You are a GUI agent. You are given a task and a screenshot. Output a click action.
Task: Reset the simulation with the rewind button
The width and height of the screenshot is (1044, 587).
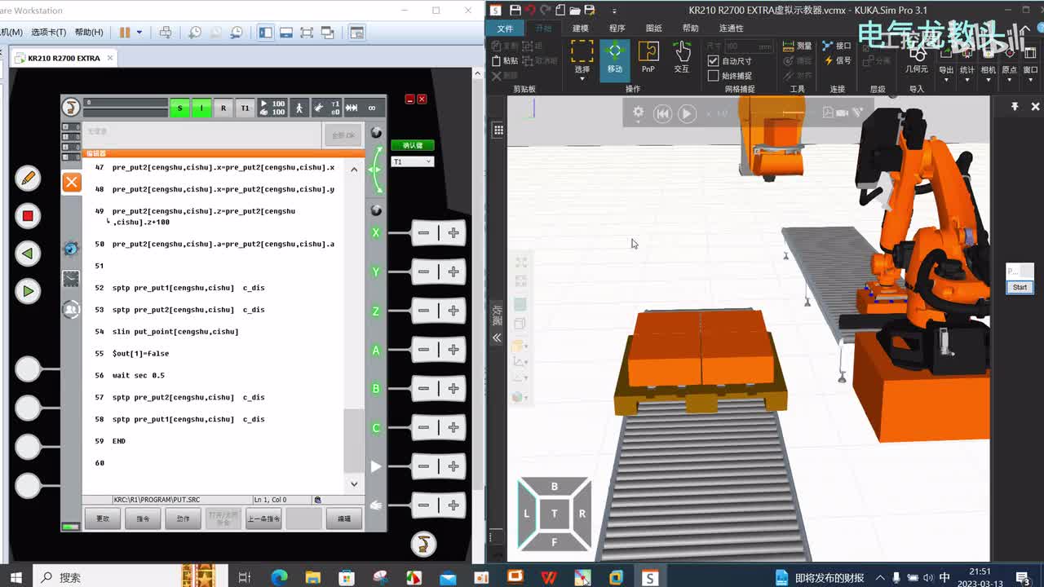(662, 114)
